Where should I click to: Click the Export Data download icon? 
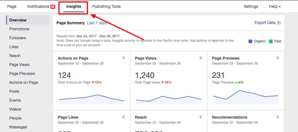[x=279, y=23]
